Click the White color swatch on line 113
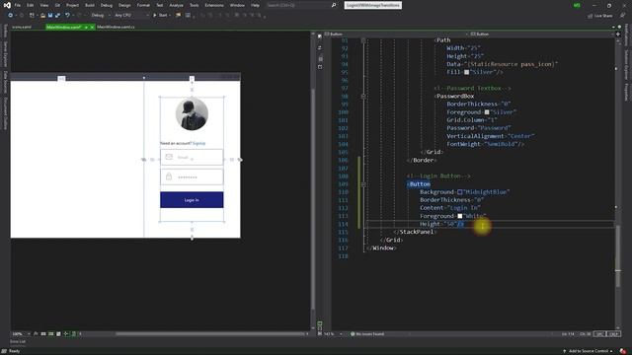The image size is (632, 355). [459, 216]
